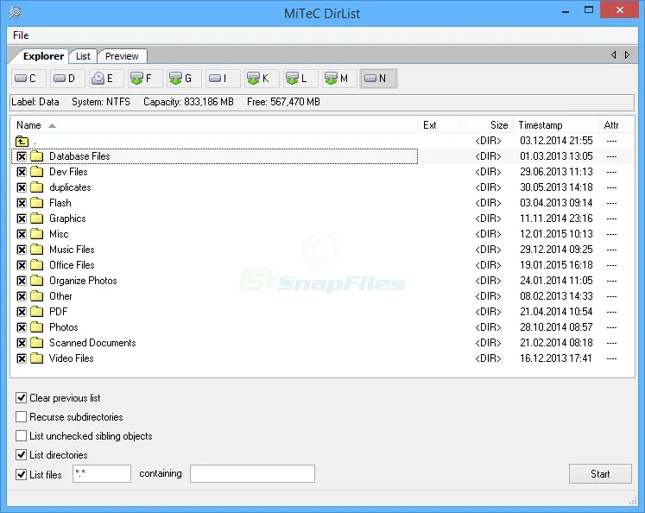Close the MiTeC DirList window
The height and width of the screenshot is (513, 645).
(x=619, y=9)
